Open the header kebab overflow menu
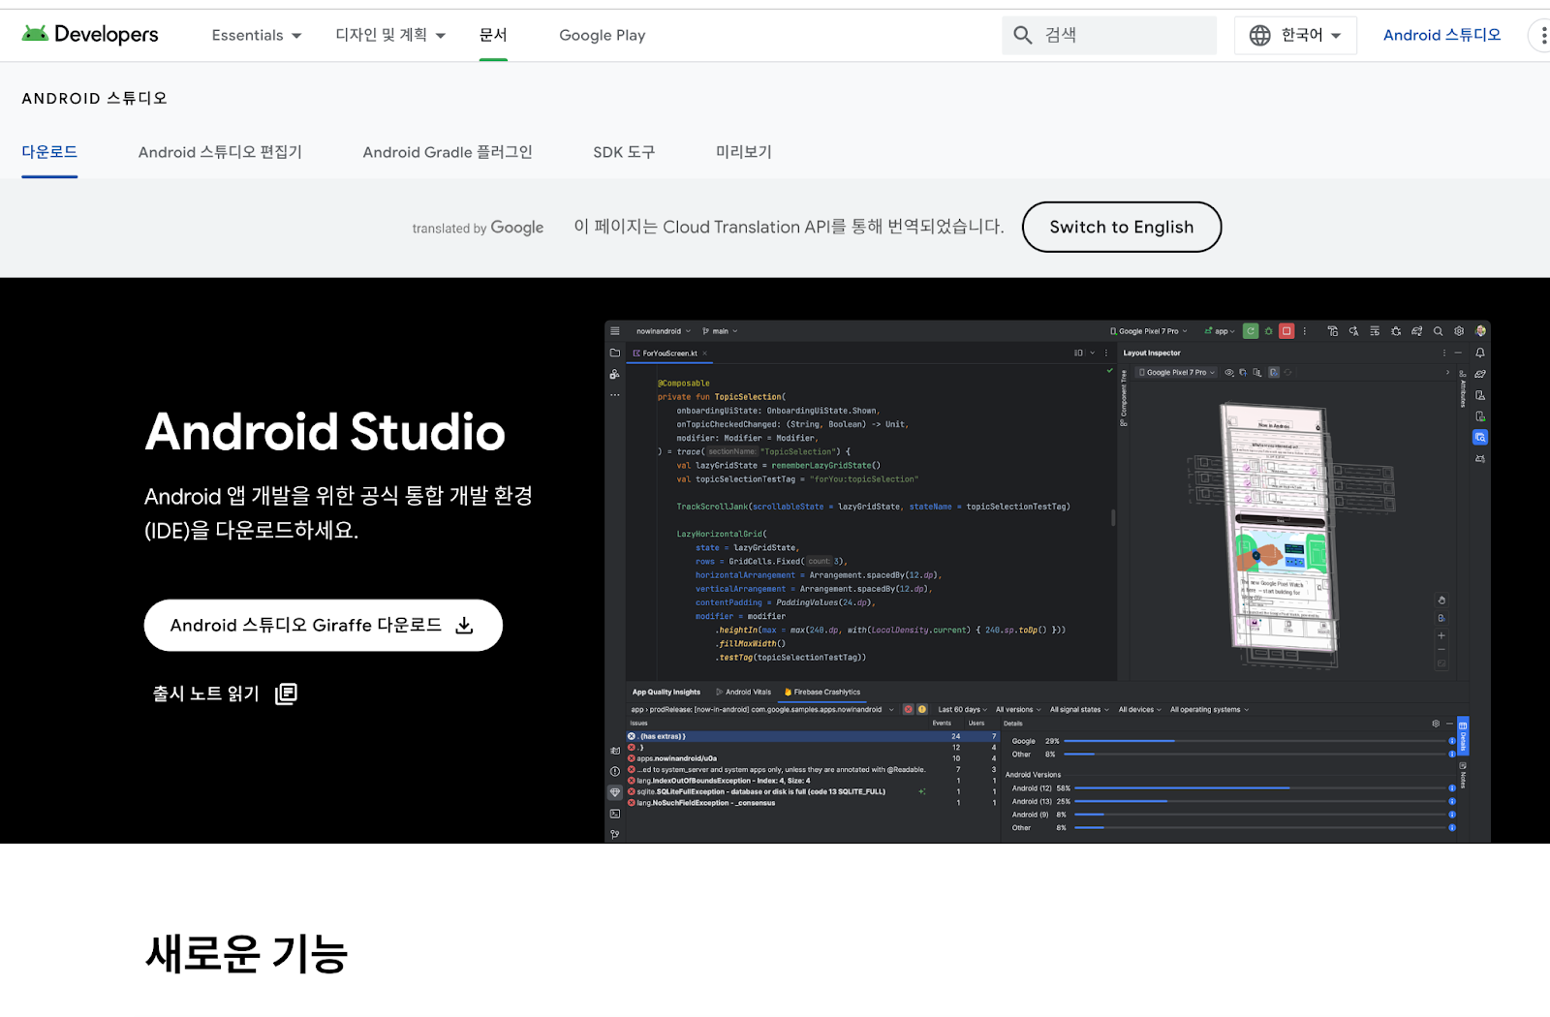Viewport: 1550px width, 1017px height. (x=1543, y=36)
